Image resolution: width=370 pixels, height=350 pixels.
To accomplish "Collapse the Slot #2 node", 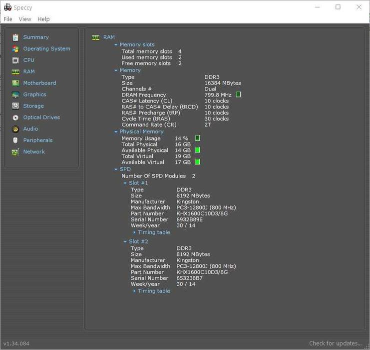I will click(x=125, y=241).
